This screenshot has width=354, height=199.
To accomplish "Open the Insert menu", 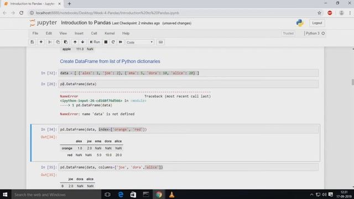I will pos(79,33).
